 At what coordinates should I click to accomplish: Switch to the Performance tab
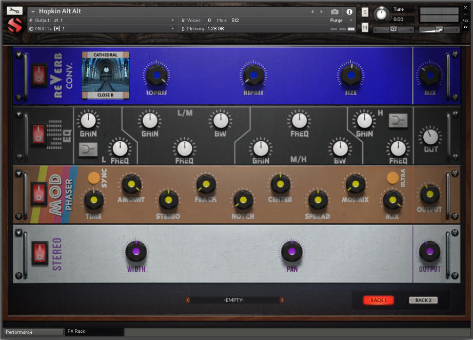click(32, 332)
